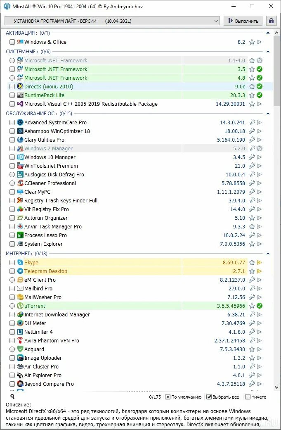Select Microsoft .NET Framework 4.8 radio button
Screen dimensions: 281x430
pos(12,78)
